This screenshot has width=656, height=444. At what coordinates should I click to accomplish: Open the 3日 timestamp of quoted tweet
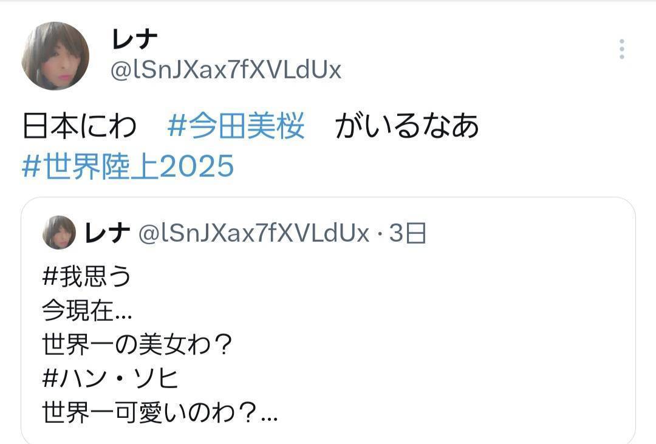pos(408,233)
